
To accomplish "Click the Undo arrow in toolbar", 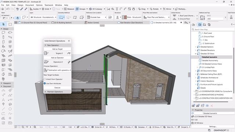I will coord(8,9).
